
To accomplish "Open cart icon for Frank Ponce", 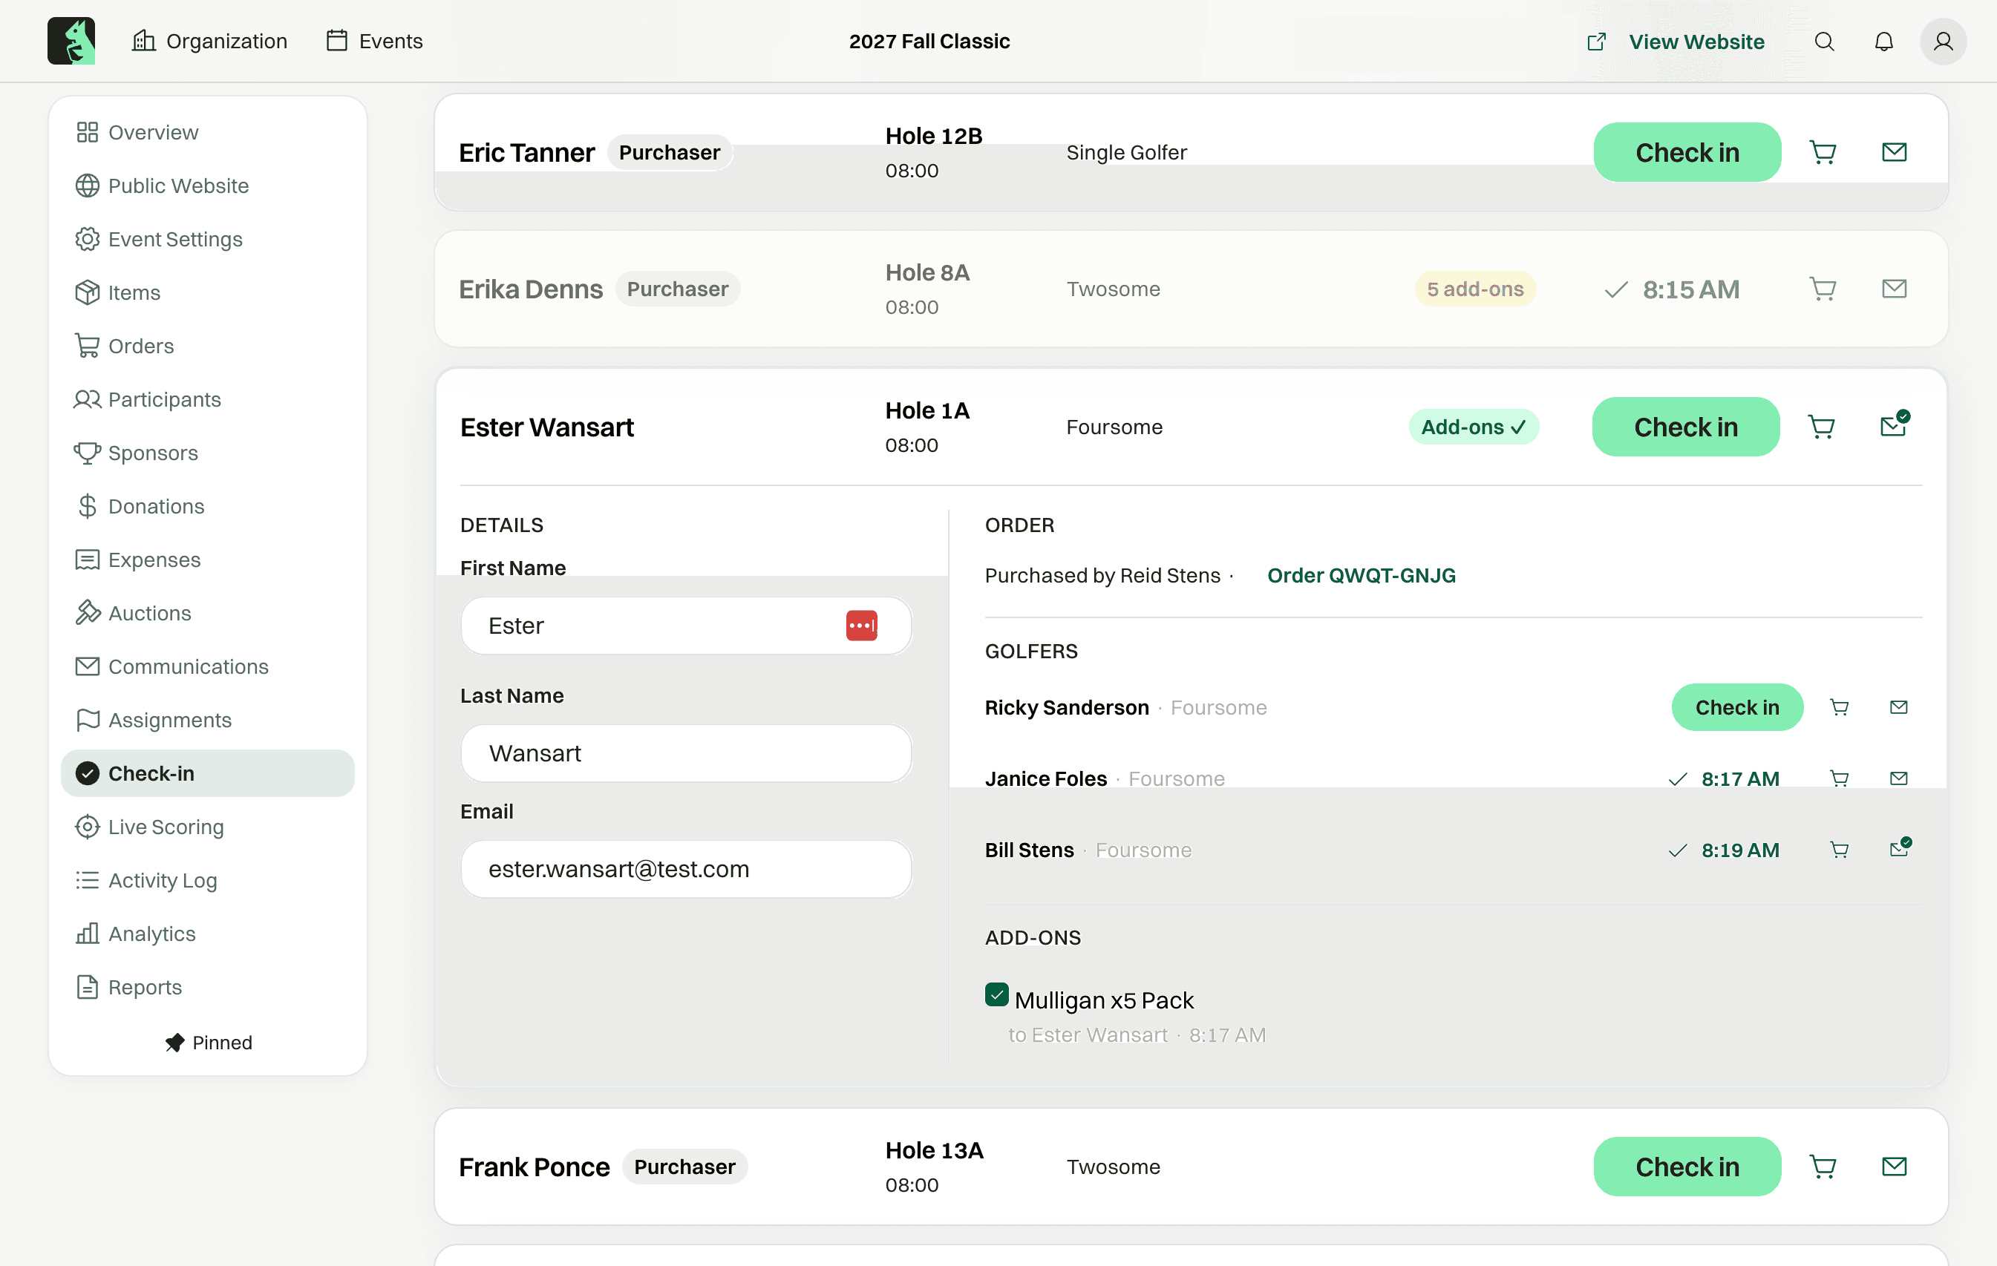I will click(1822, 1167).
